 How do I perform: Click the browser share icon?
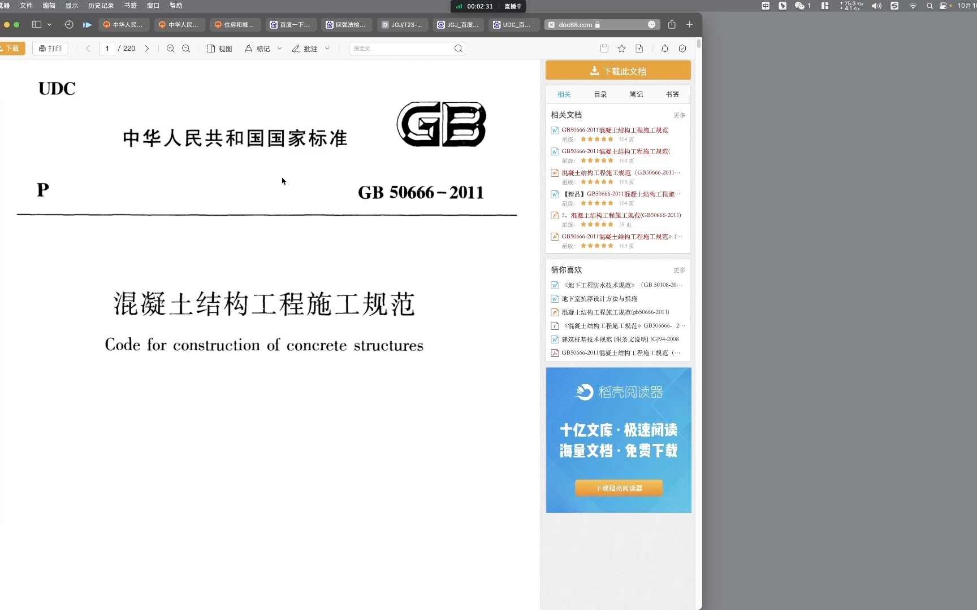(672, 24)
